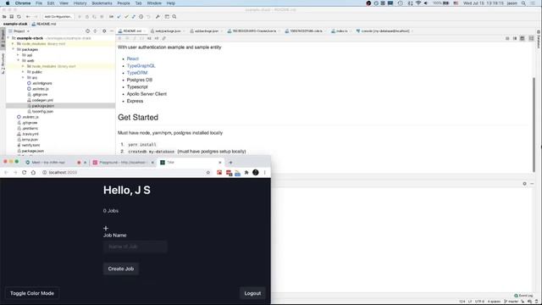Switch to web/package.json editor tab
This screenshot has width=542, height=305.
(x=168, y=31)
